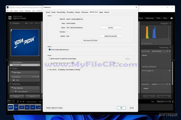Viewport: 181px width, 120px height.
Task: Click the Export button
Action: pos(33,96)
